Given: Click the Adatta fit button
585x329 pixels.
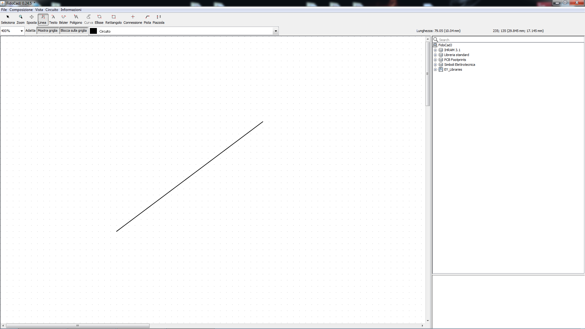Looking at the screenshot, I should (x=30, y=30).
